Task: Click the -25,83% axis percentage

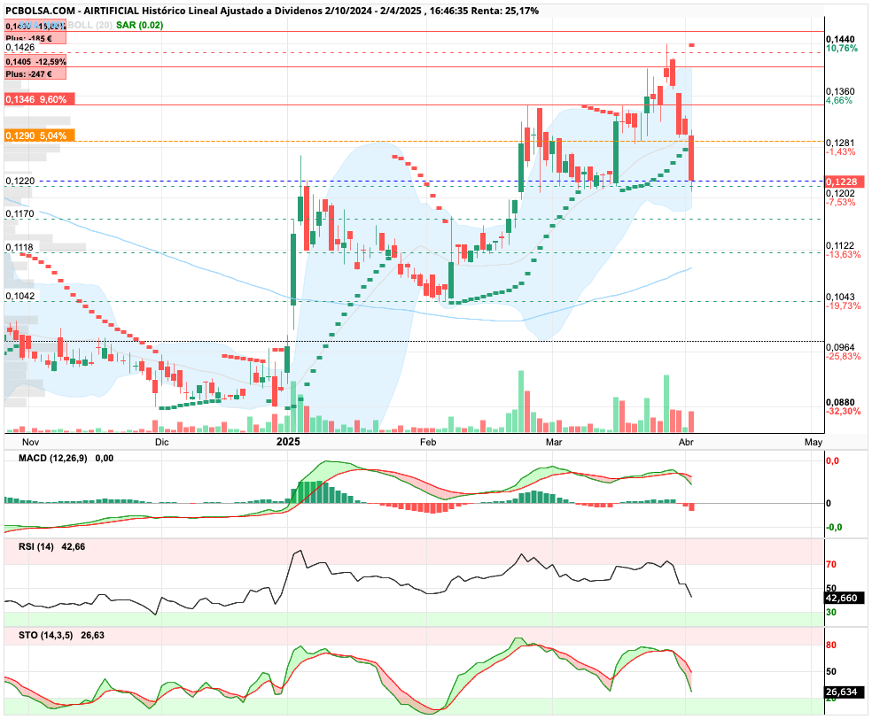Action: click(843, 356)
